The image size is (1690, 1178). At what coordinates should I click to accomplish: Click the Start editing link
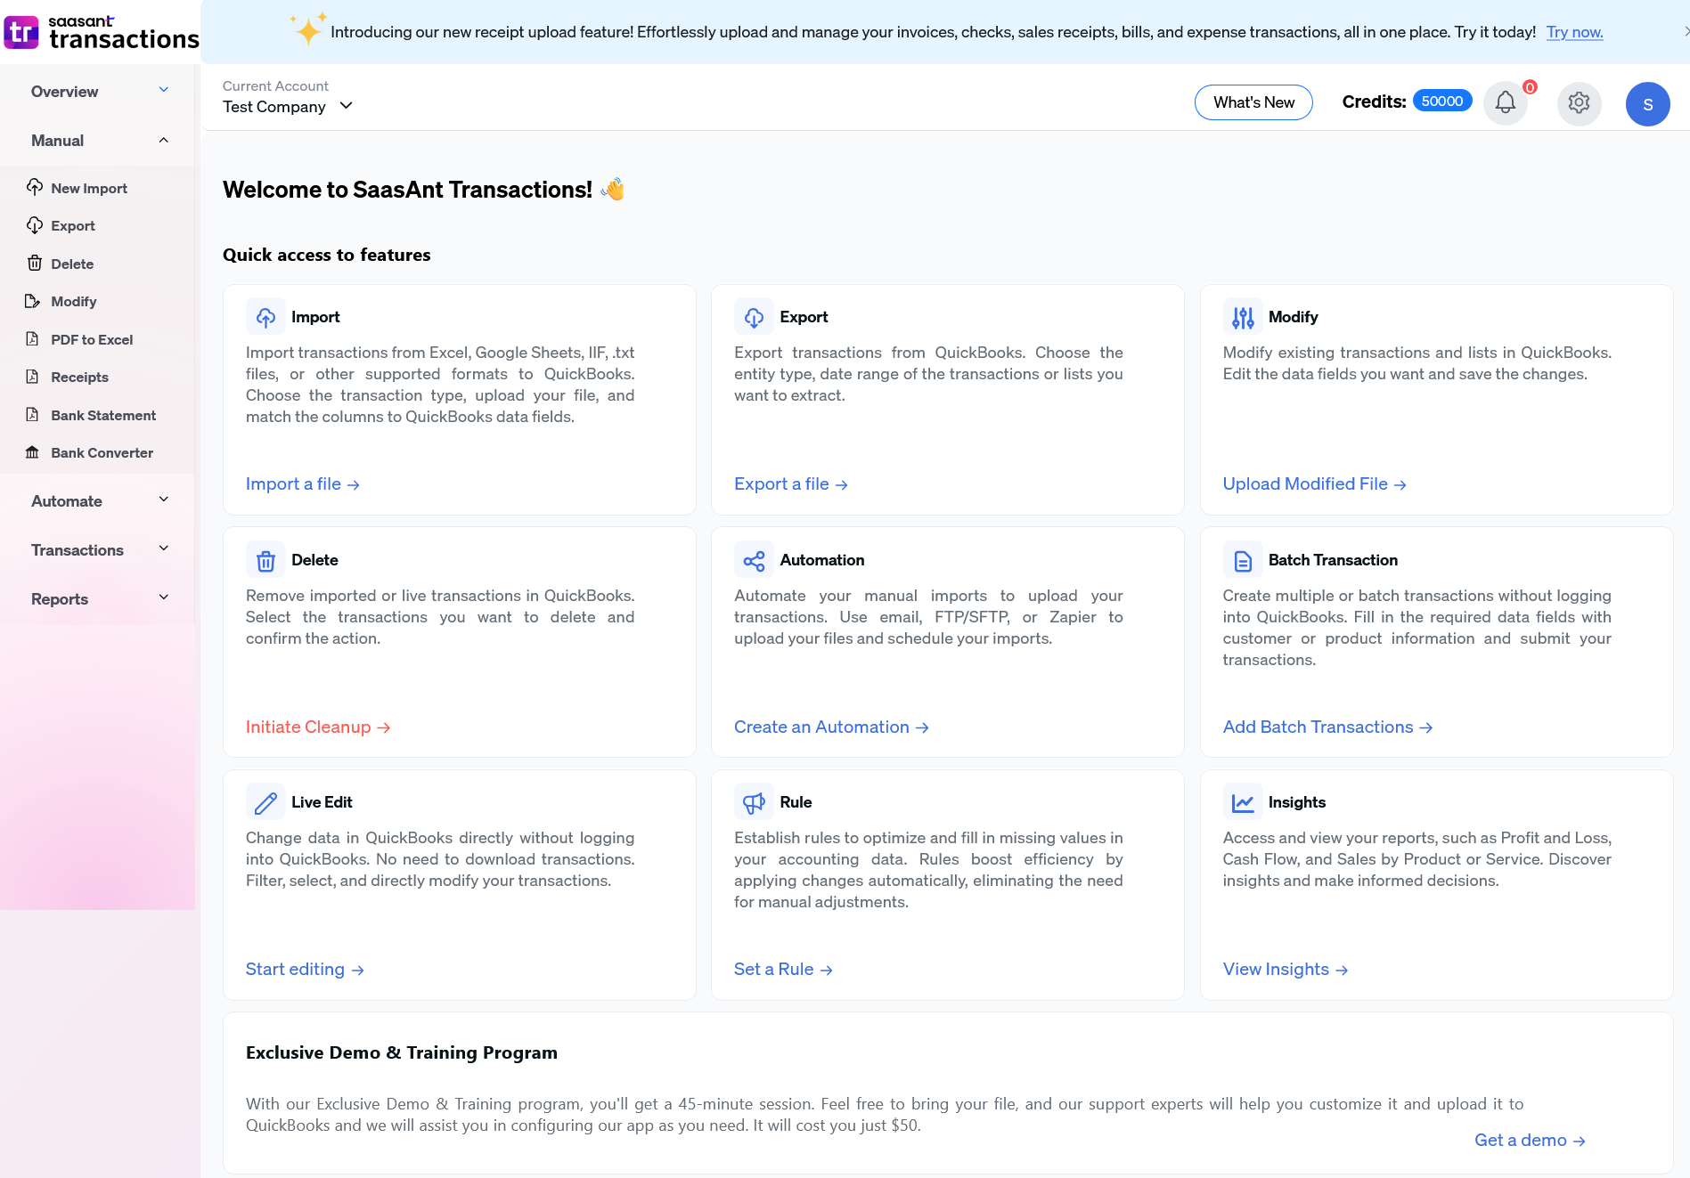305,969
